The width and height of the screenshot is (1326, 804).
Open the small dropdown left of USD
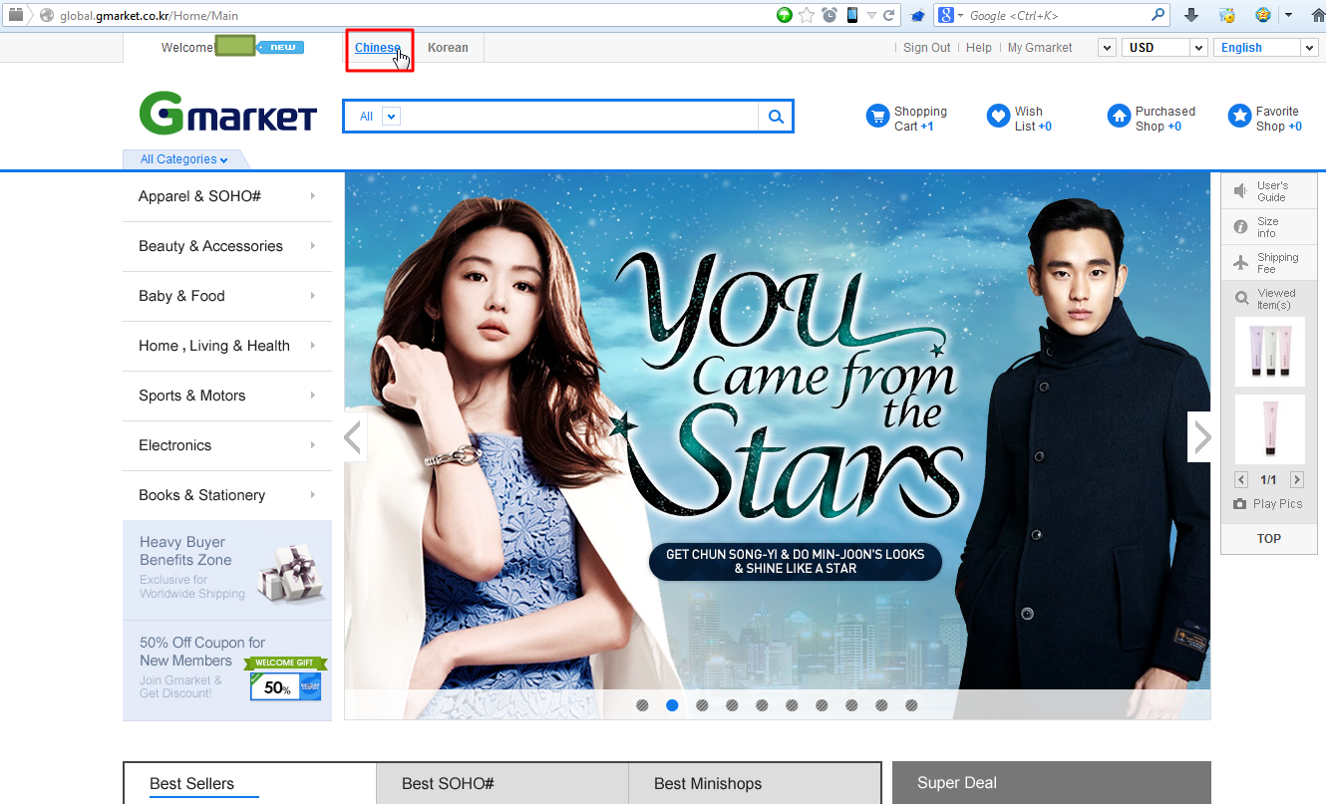(x=1107, y=48)
